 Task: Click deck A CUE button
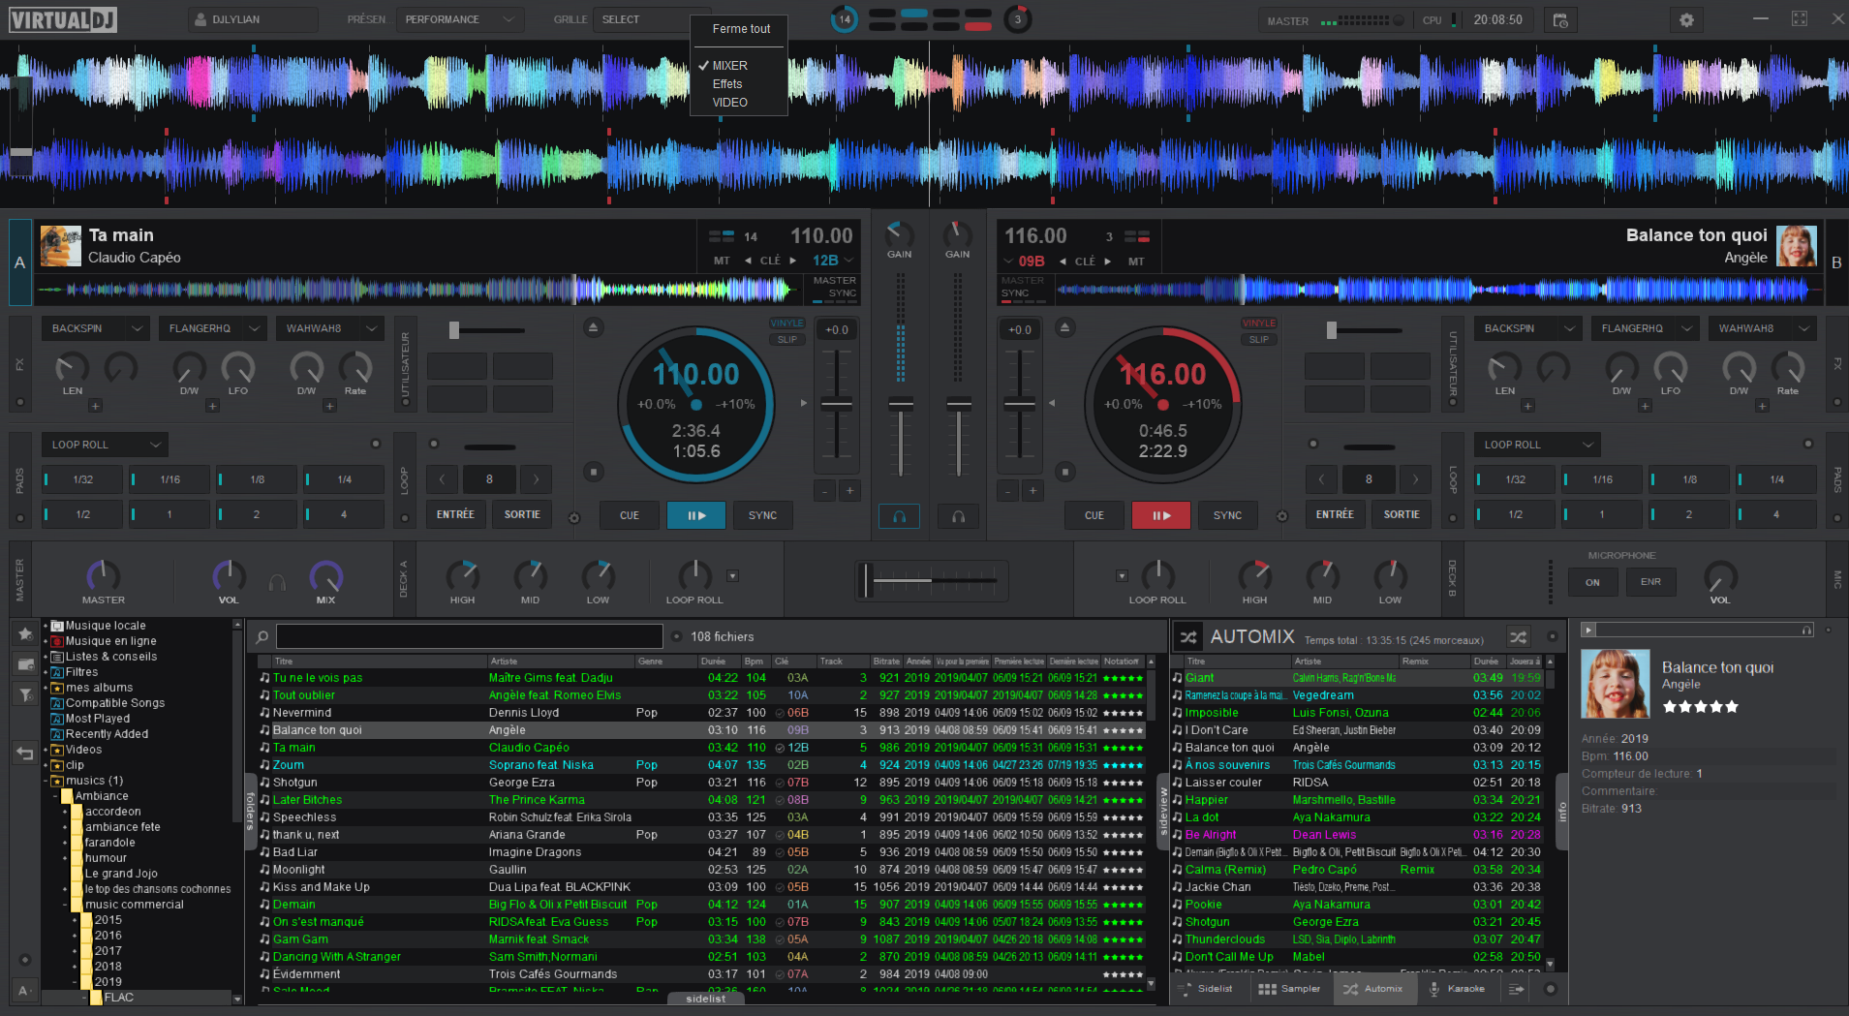pos(630,515)
